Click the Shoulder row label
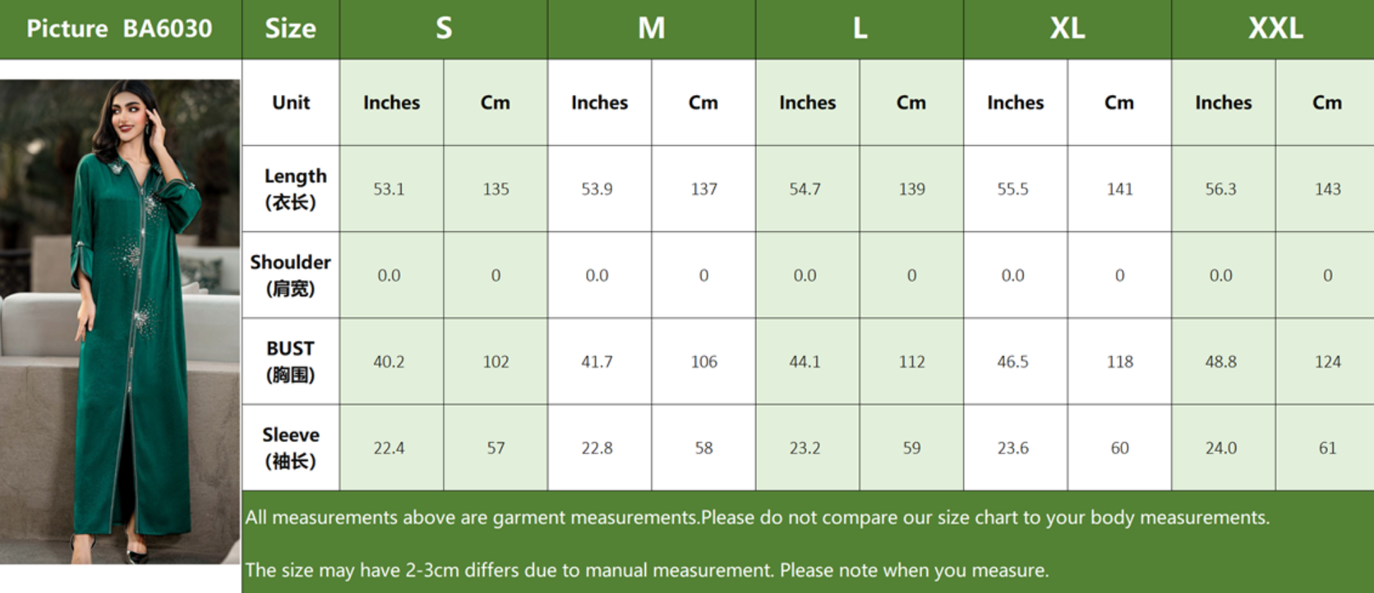 coord(291,275)
